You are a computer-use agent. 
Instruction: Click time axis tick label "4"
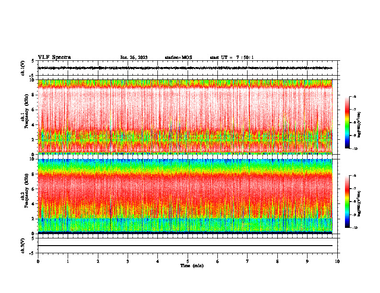[x=158, y=261]
